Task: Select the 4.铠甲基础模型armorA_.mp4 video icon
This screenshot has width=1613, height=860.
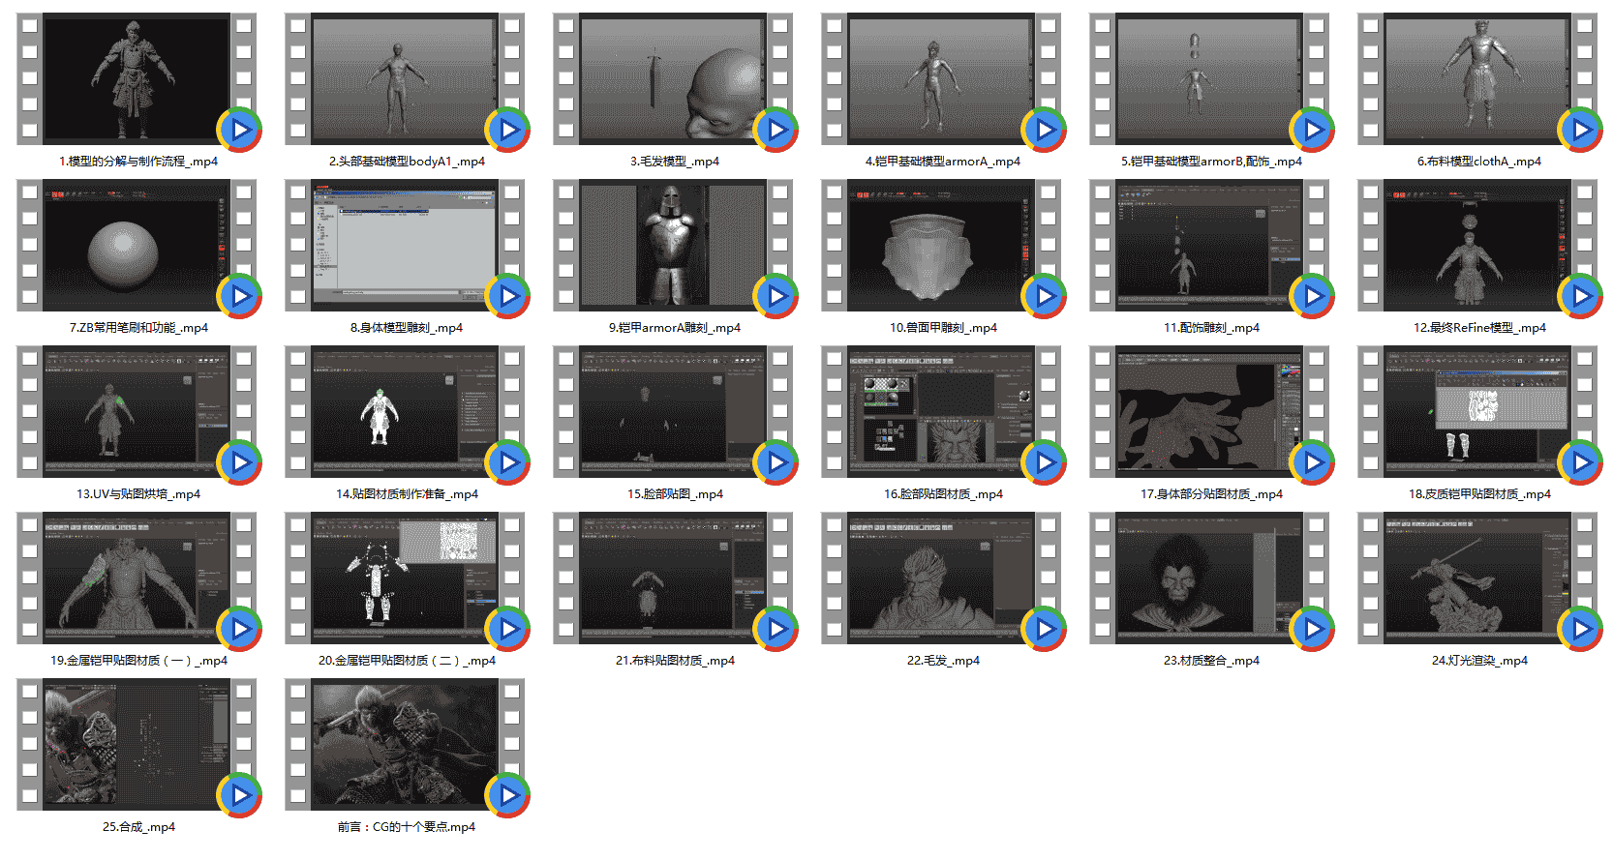Action: 941,78
